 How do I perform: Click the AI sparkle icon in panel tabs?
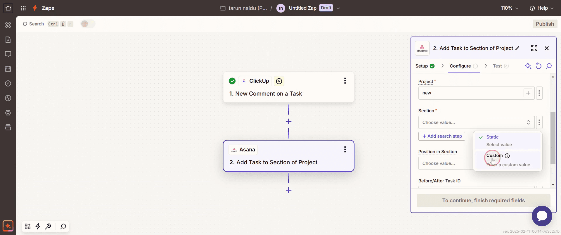point(528,66)
